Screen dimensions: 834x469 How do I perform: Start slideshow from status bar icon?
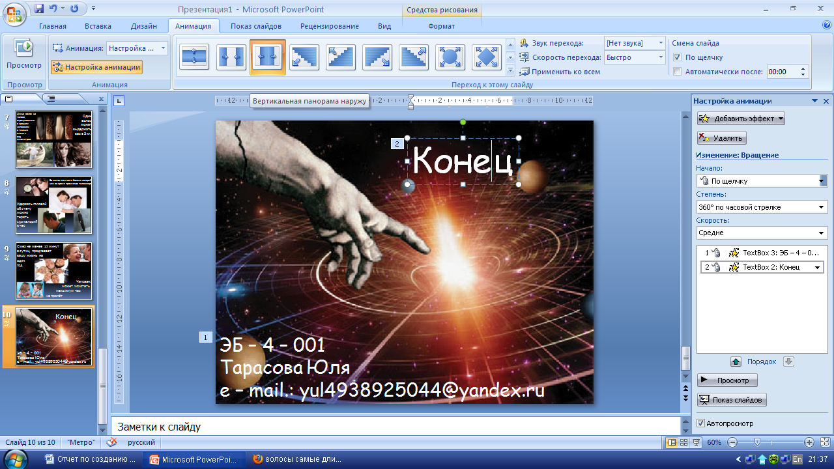click(696, 442)
